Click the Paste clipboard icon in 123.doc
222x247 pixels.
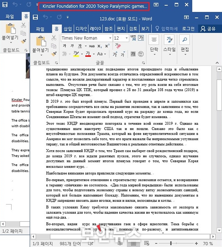pyautogui.click(x=41, y=41)
